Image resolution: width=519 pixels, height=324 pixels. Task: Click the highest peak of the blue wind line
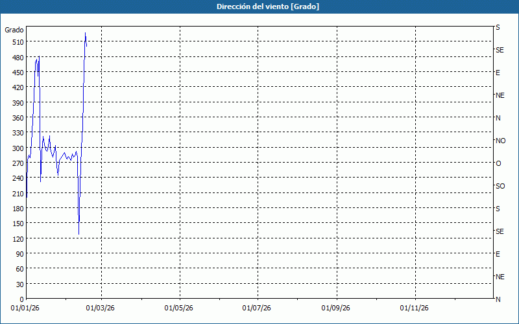[x=85, y=34]
